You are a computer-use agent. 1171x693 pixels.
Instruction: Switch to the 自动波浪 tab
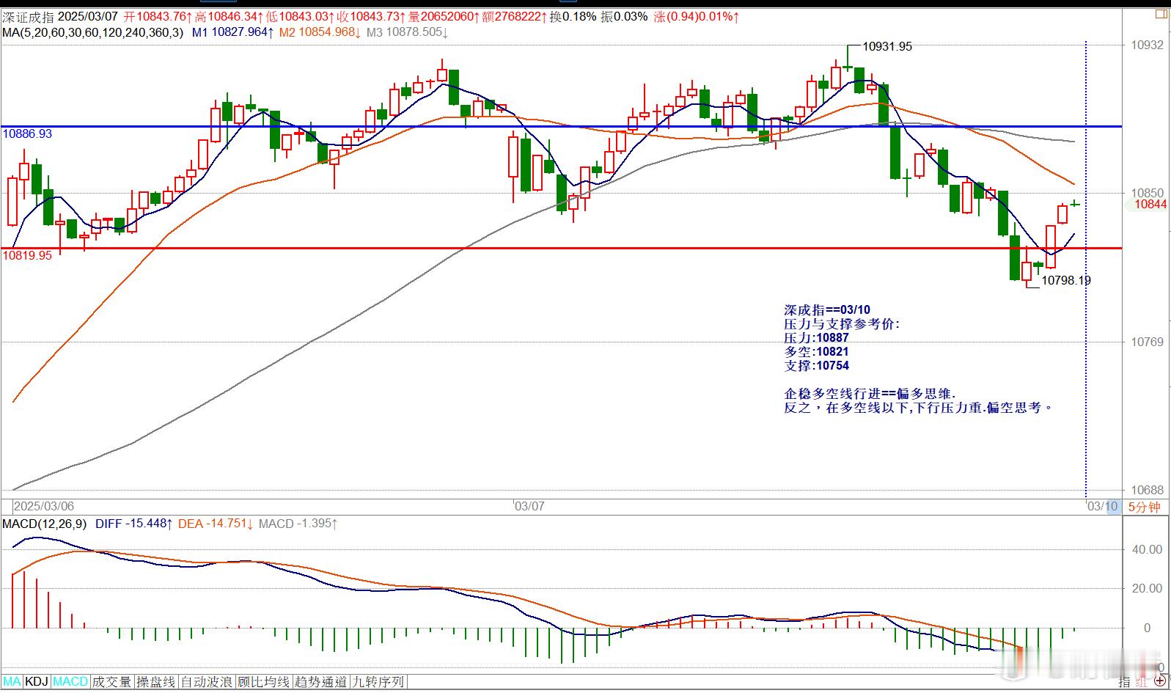click(x=207, y=681)
